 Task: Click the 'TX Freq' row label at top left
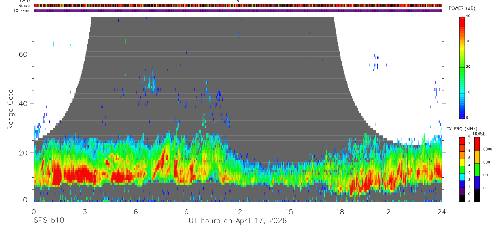(x=21, y=11)
